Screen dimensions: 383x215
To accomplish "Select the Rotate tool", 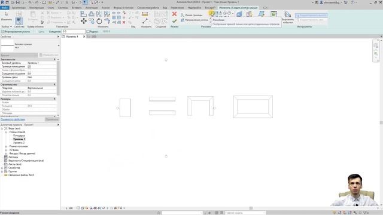I will pos(99,21).
